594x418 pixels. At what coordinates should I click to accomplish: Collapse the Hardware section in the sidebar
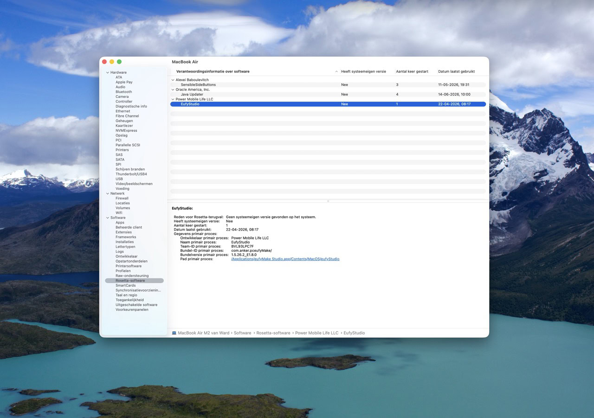point(108,72)
